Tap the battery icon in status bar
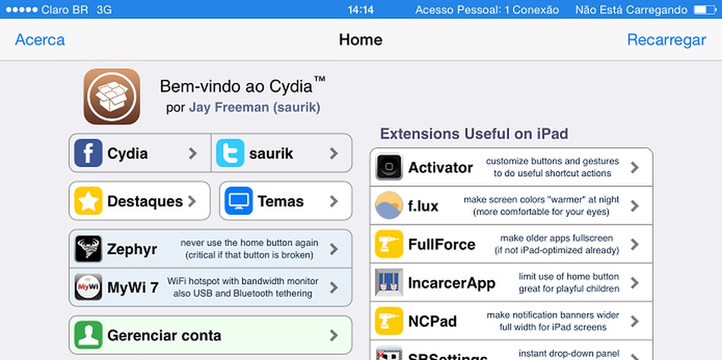The image size is (722, 360). [x=705, y=10]
